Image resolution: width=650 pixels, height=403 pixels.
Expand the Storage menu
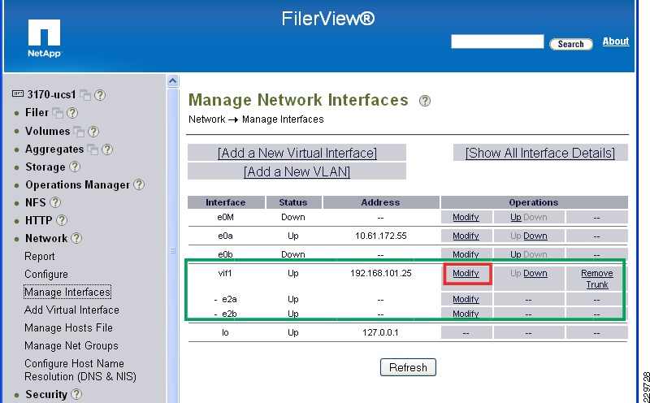pyautogui.click(x=45, y=167)
